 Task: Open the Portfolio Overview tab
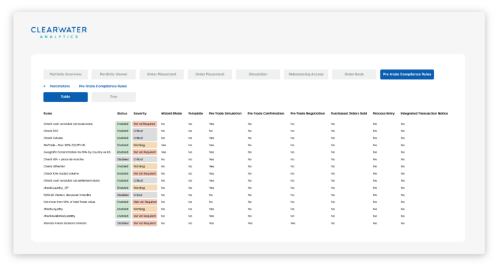(65, 74)
